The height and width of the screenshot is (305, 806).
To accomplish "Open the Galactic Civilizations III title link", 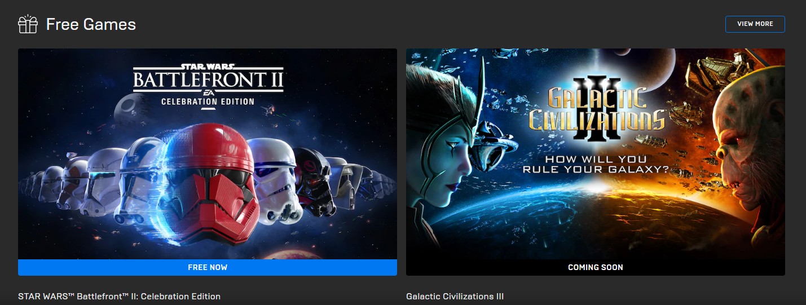I will pyautogui.click(x=455, y=297).
